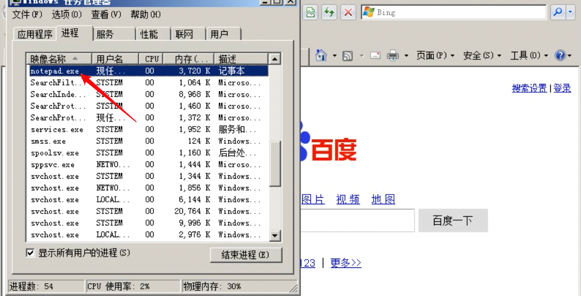Click process list scroll down arrow
Image resolution: width=581 pixels, height=296 pixels.
(275, 235)
